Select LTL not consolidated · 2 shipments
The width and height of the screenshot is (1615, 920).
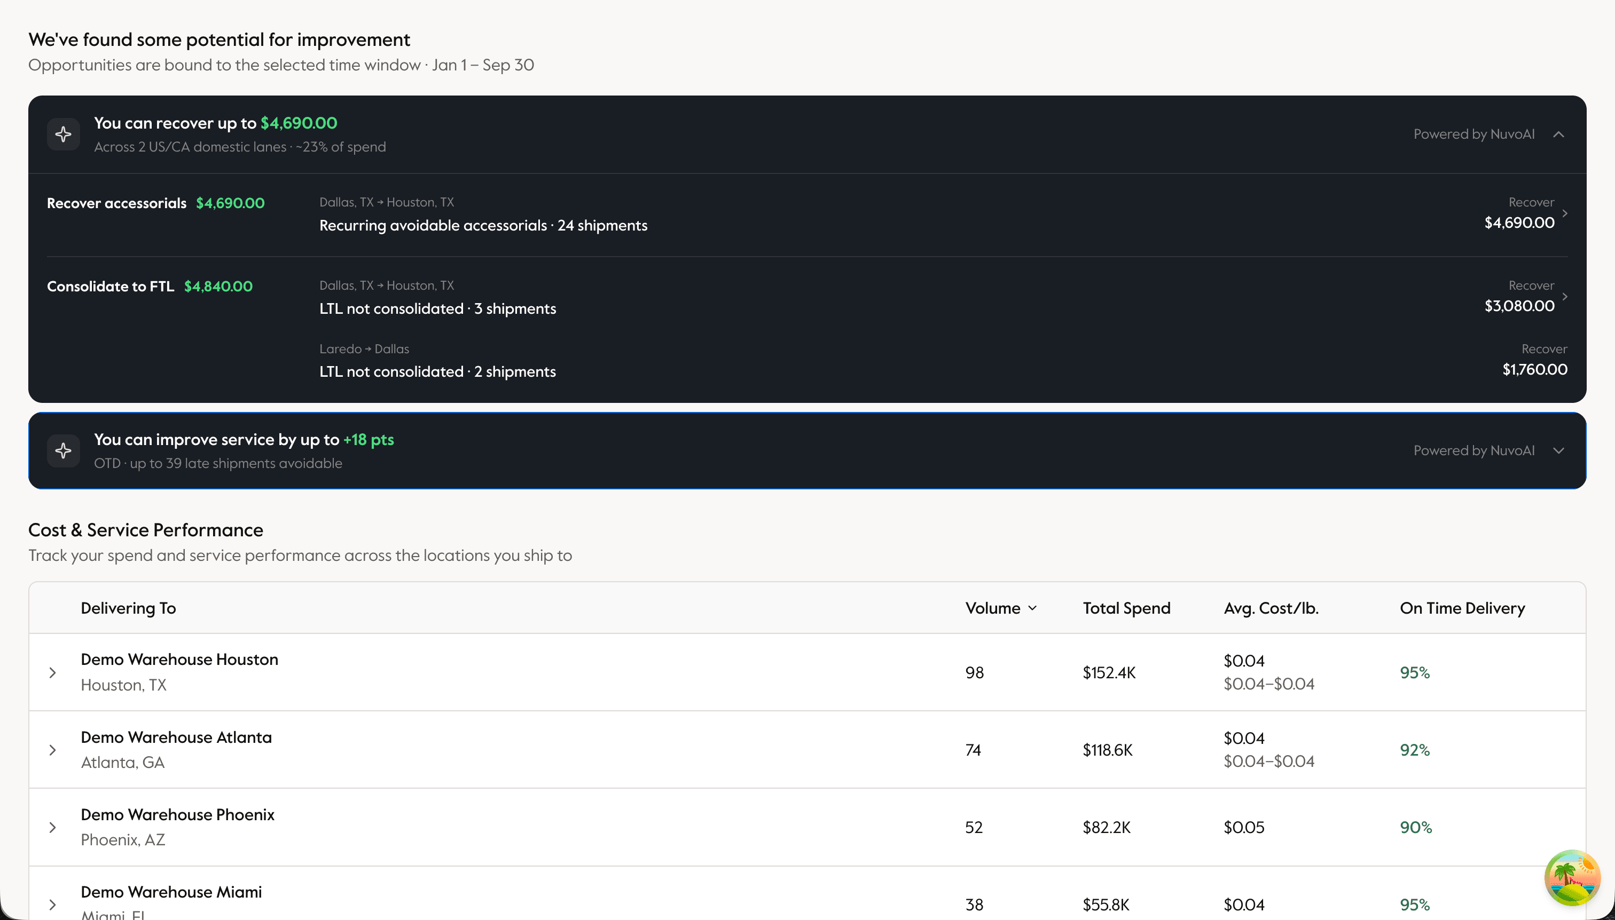tap(437, 371)
